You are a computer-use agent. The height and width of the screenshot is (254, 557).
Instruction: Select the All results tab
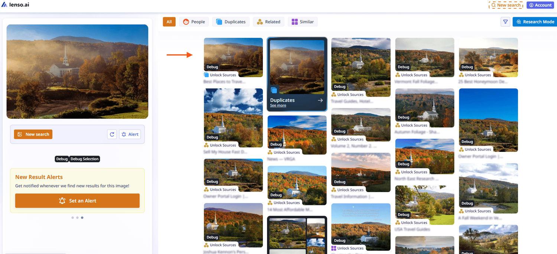[x=169, y=22]
